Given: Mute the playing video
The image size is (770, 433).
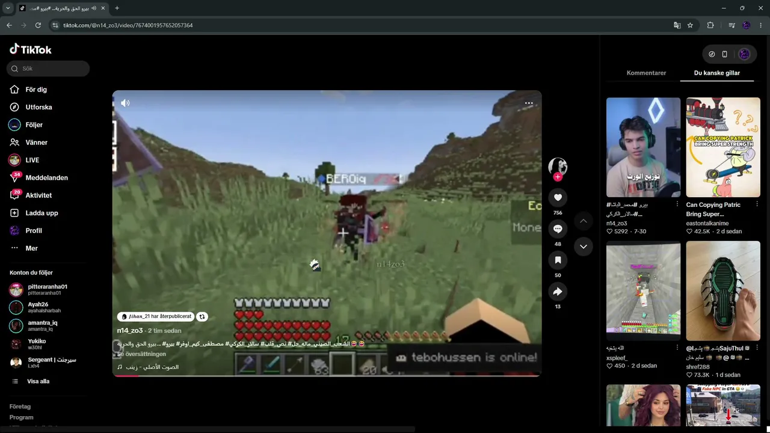Looking at the screenshot, I should pos(125,103).
